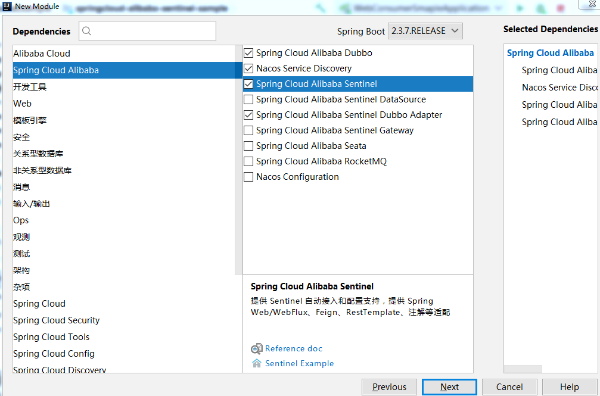Click Selected Dependencies horizontal scrollbar

pyautogui.click(x=523, y=369)
